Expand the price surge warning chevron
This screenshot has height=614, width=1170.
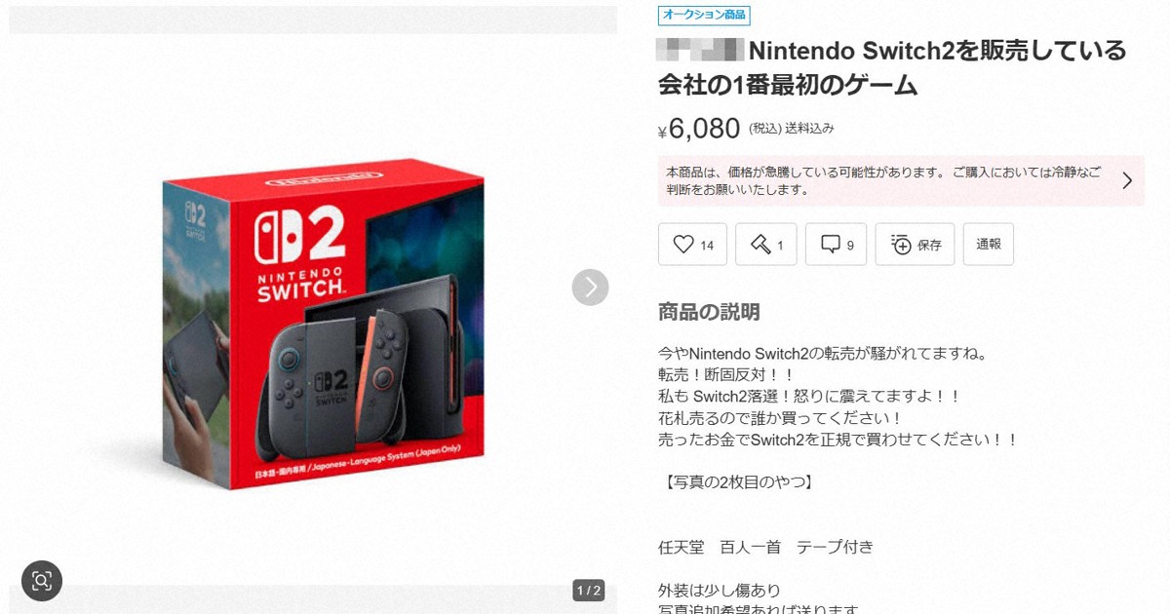(x=1127, y=180)
